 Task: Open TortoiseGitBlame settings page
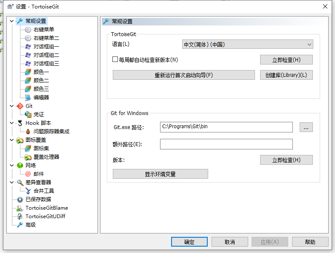click(47, 208)
